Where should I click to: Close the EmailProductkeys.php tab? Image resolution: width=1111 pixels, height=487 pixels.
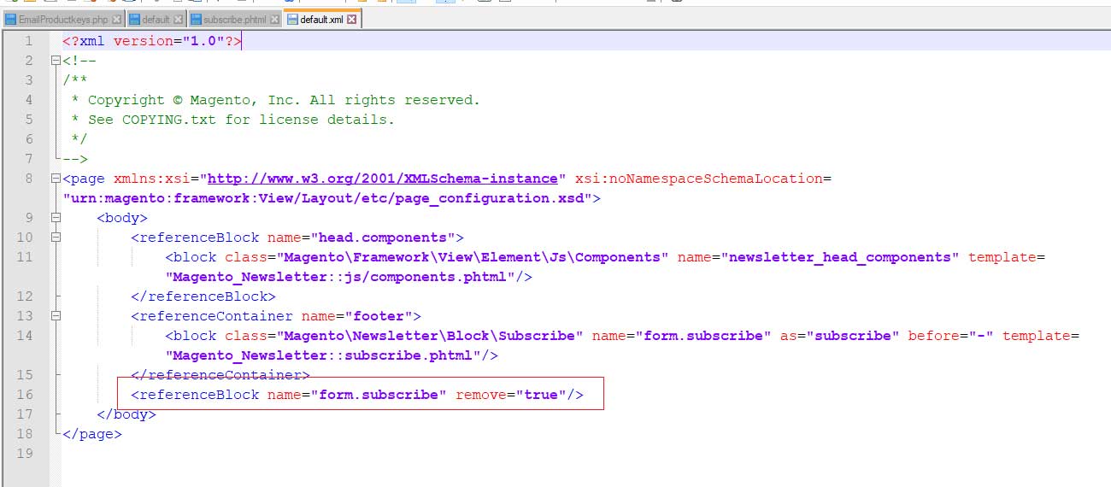click(116, 19)
